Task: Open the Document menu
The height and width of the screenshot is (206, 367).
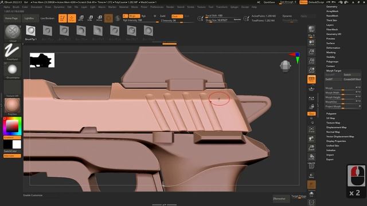Action: pos(37,7)
